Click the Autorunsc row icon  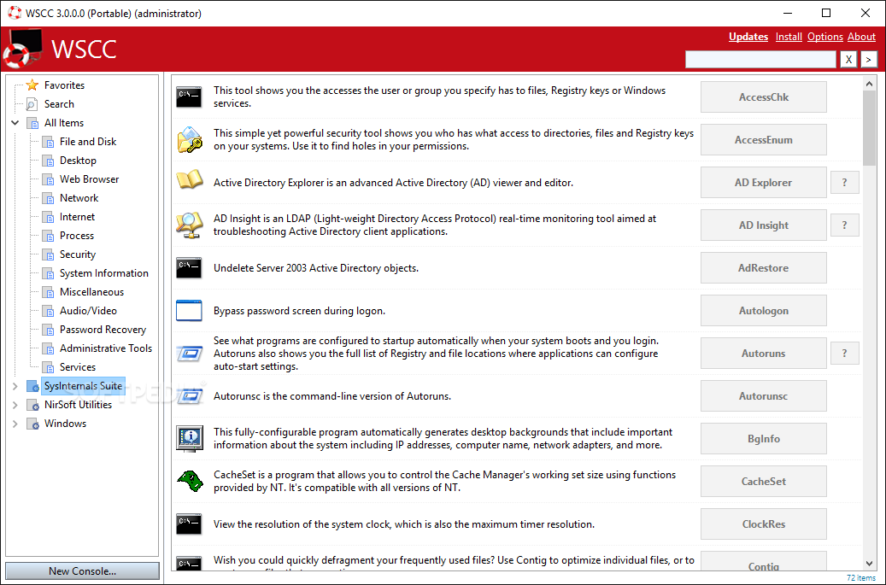(x=190, y=395)
